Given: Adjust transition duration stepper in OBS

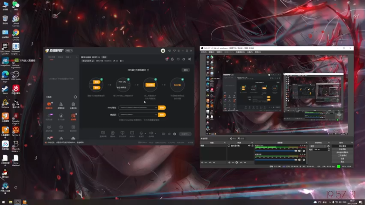Looking at the screenshot, I should [328, 150].
